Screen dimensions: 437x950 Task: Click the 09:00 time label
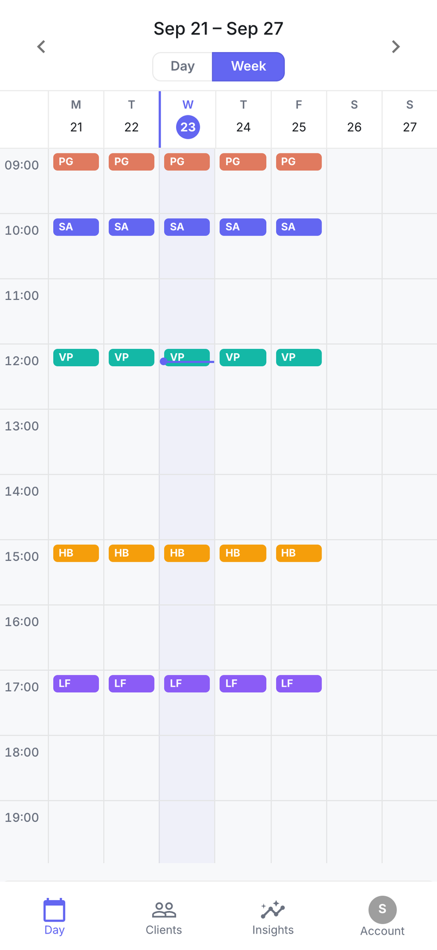22,165
